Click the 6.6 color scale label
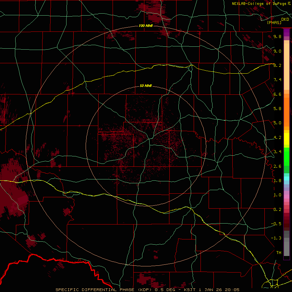The width and height of the screenshot is (292, 292). pos(277,94)
